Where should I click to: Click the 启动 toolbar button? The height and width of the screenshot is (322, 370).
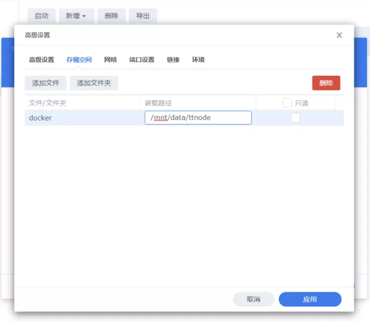coord(41,16)
